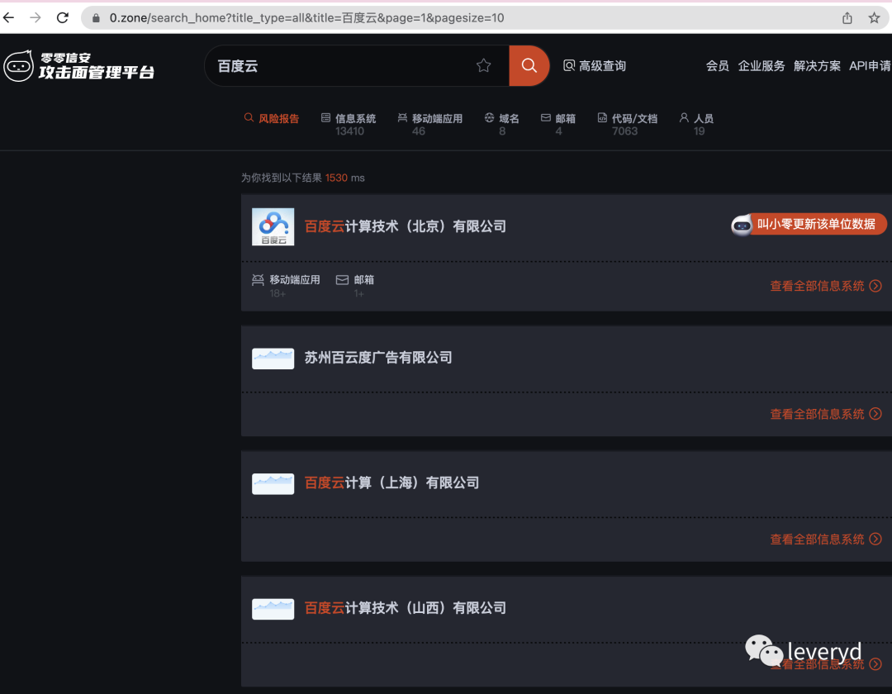Switch to the 域名 tab
Viewport: 892px width, 694px height.
pyautogui.click(x=502, y=124)
